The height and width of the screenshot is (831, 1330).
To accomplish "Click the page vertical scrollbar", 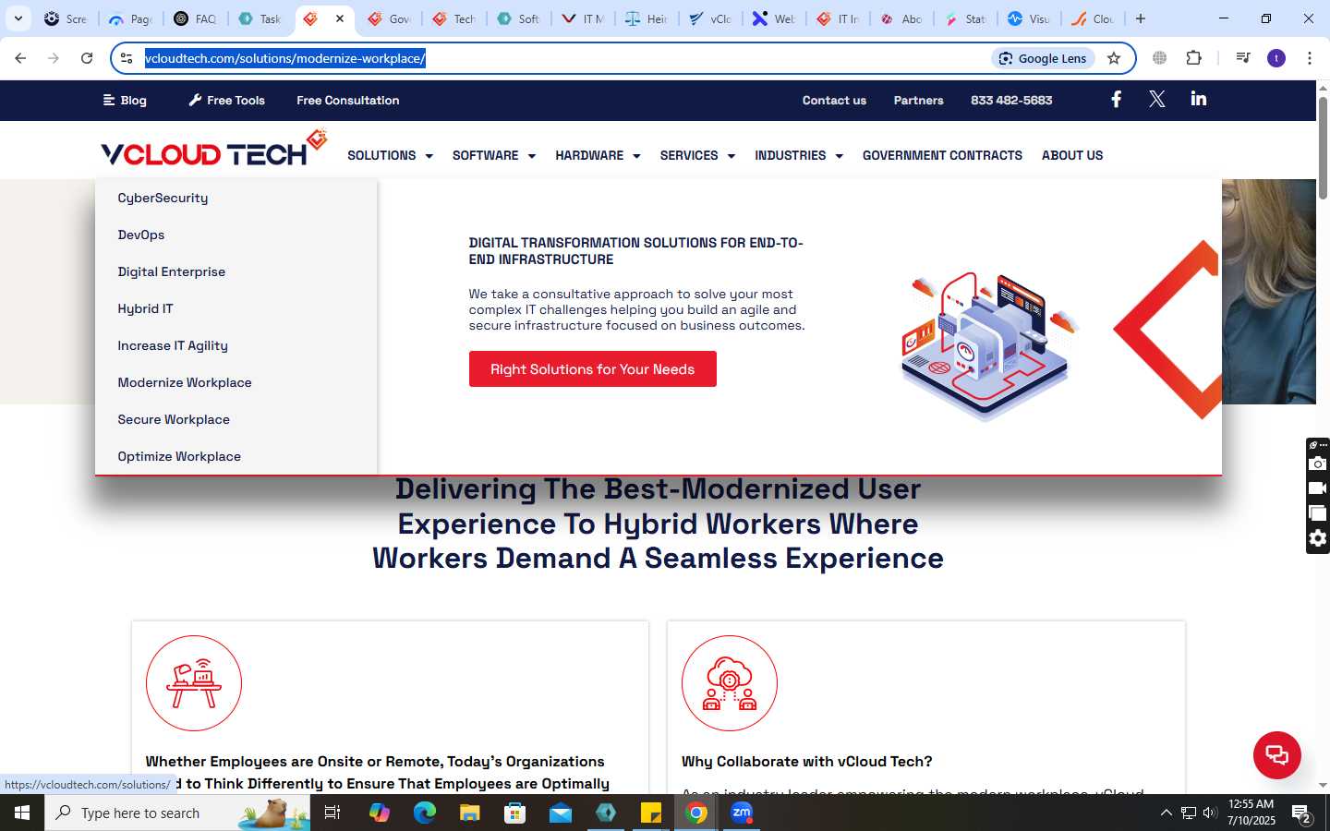I will click(x=1323, y=148).
